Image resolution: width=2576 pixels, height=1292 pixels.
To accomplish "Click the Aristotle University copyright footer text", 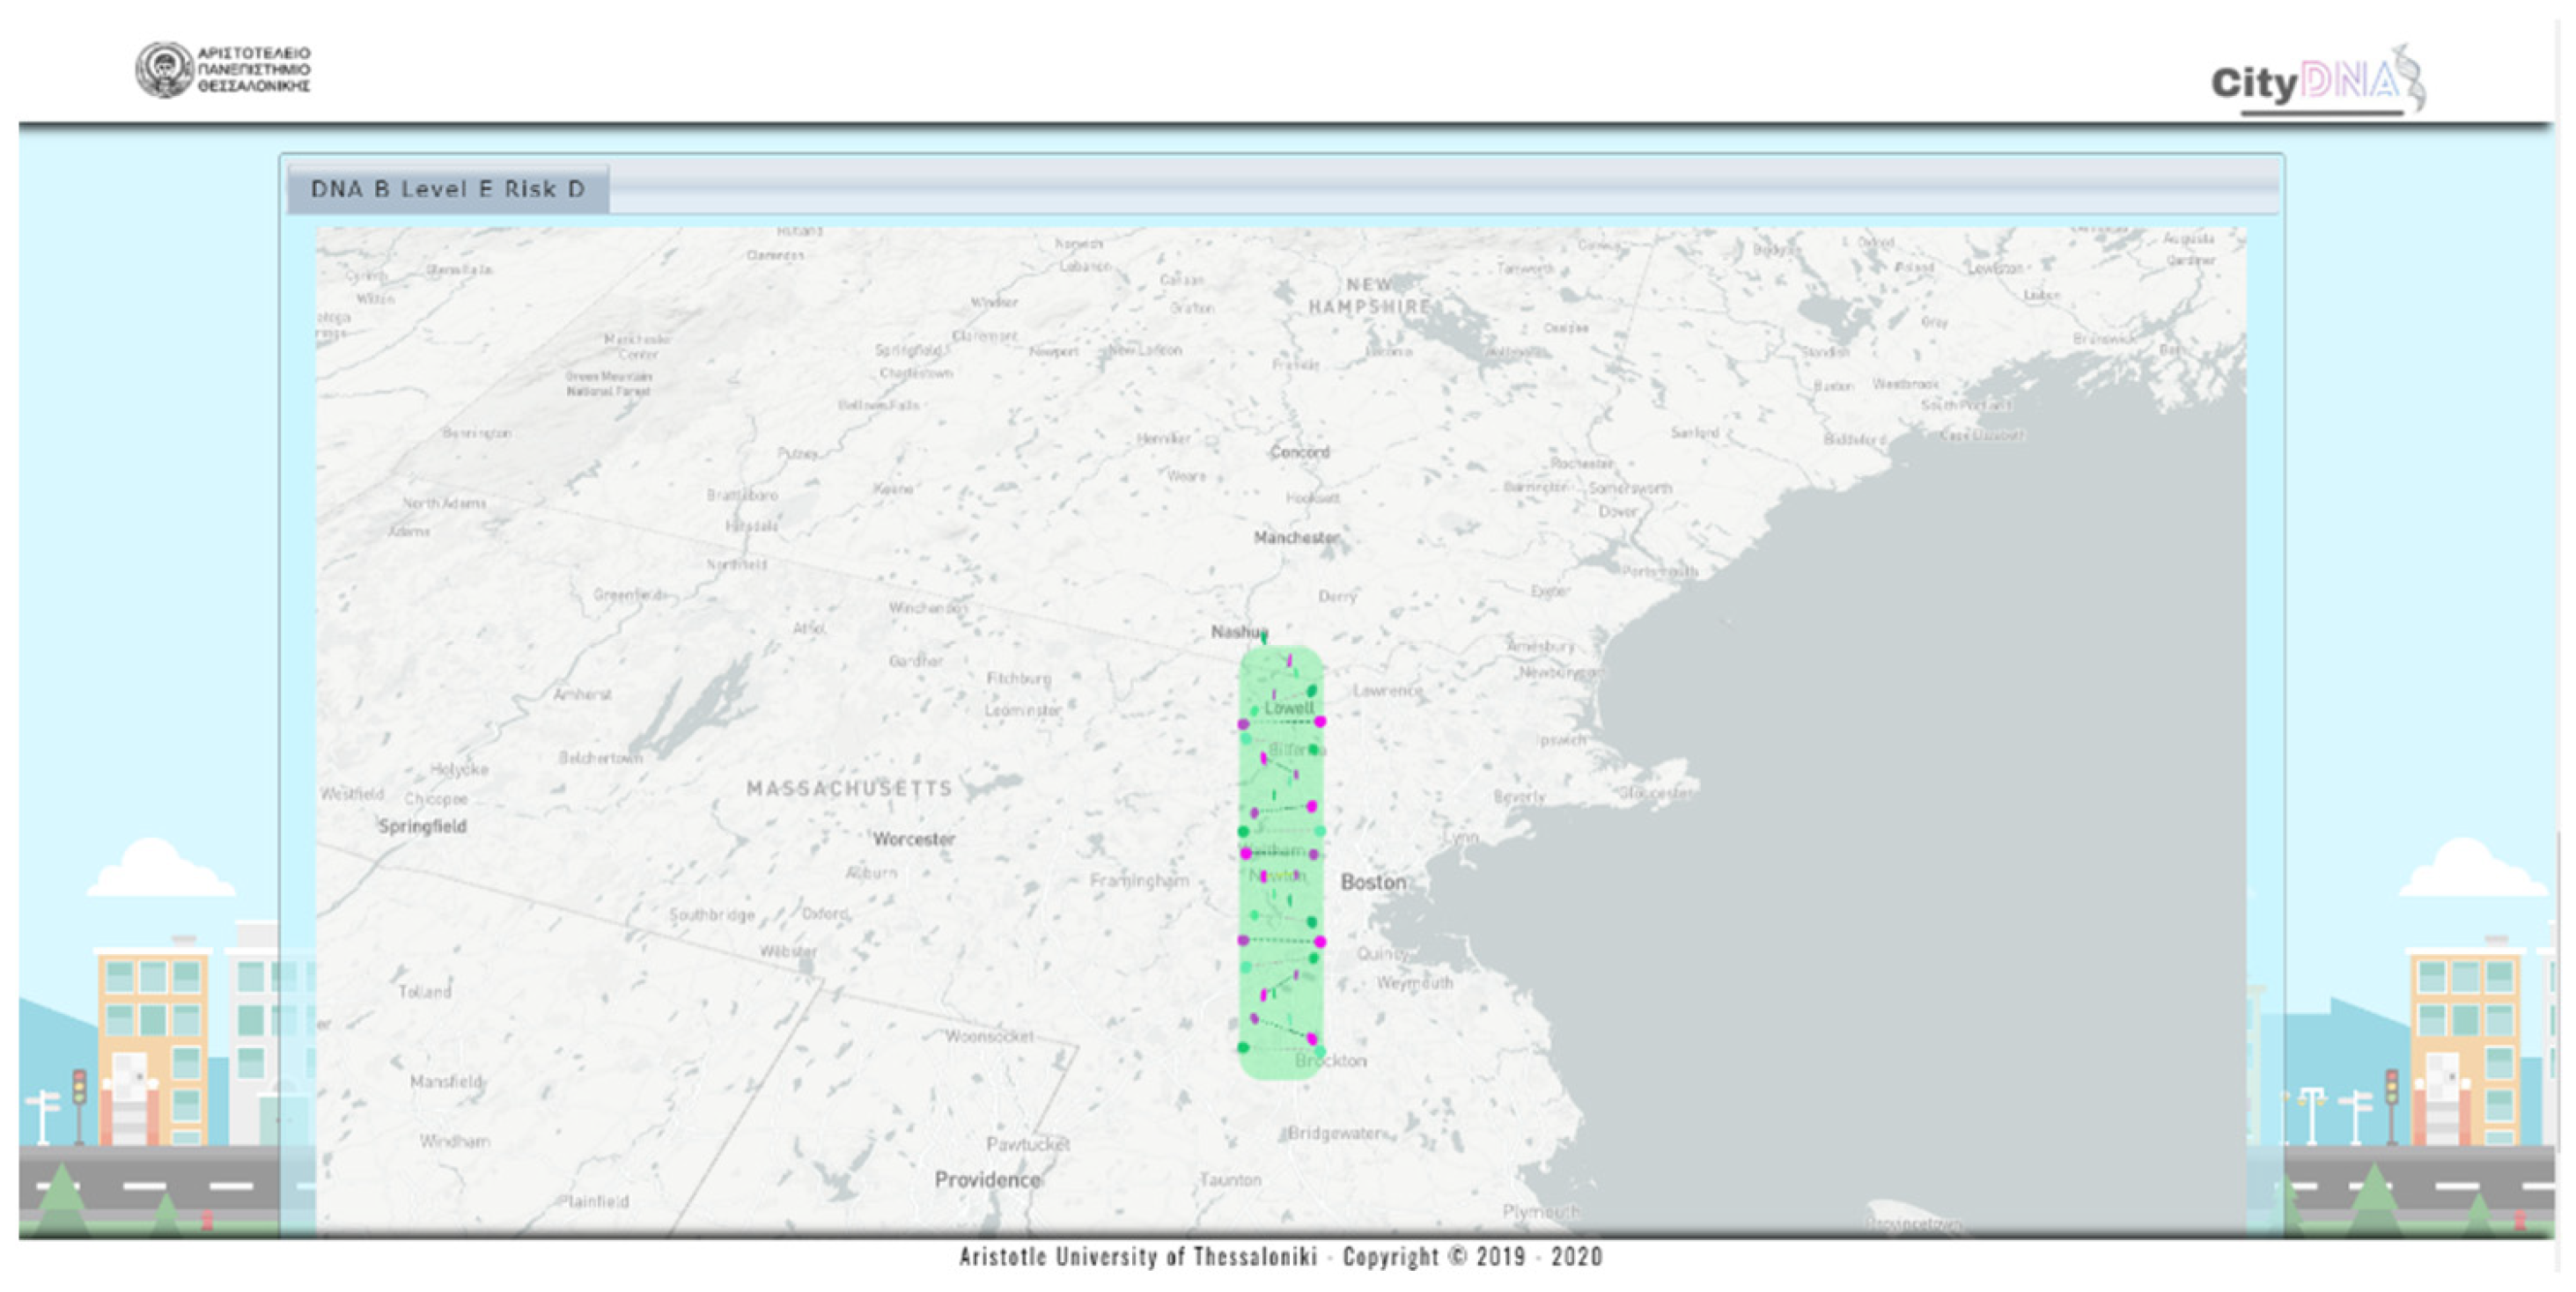I will pos(1280,1256).
